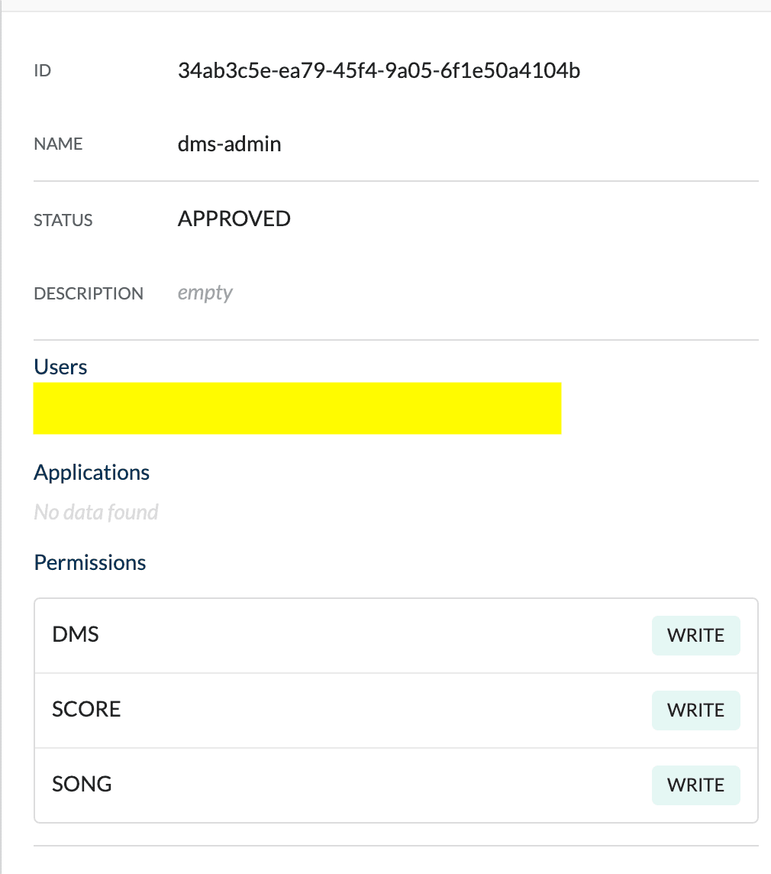The height and width of the screenshot is (874, 771).
Task: Click the policy ID value
Action: coord(379,71)
